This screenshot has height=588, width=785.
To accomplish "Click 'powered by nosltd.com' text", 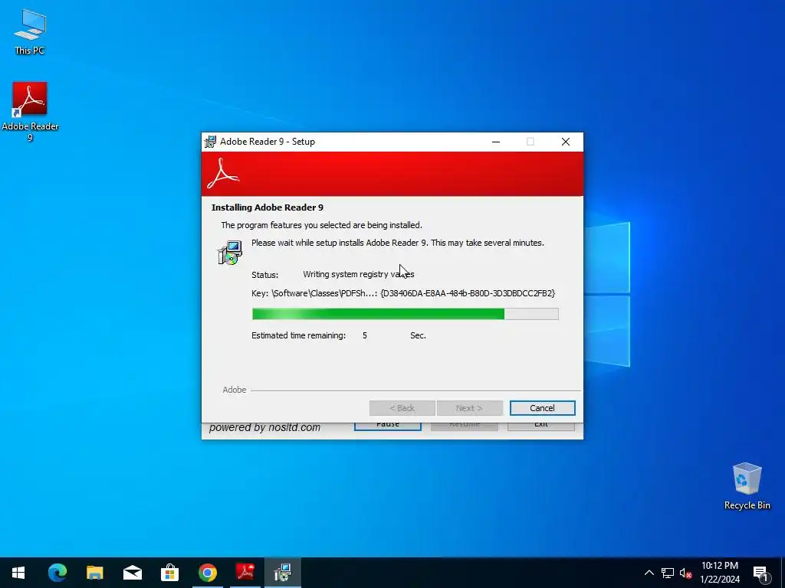I will click(x=264, y=427).
